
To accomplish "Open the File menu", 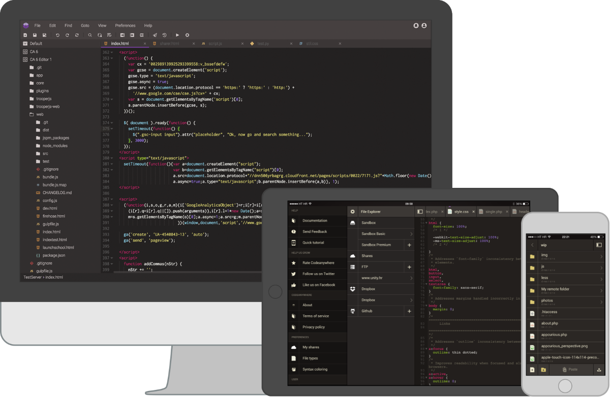I will tap(38, 25).
